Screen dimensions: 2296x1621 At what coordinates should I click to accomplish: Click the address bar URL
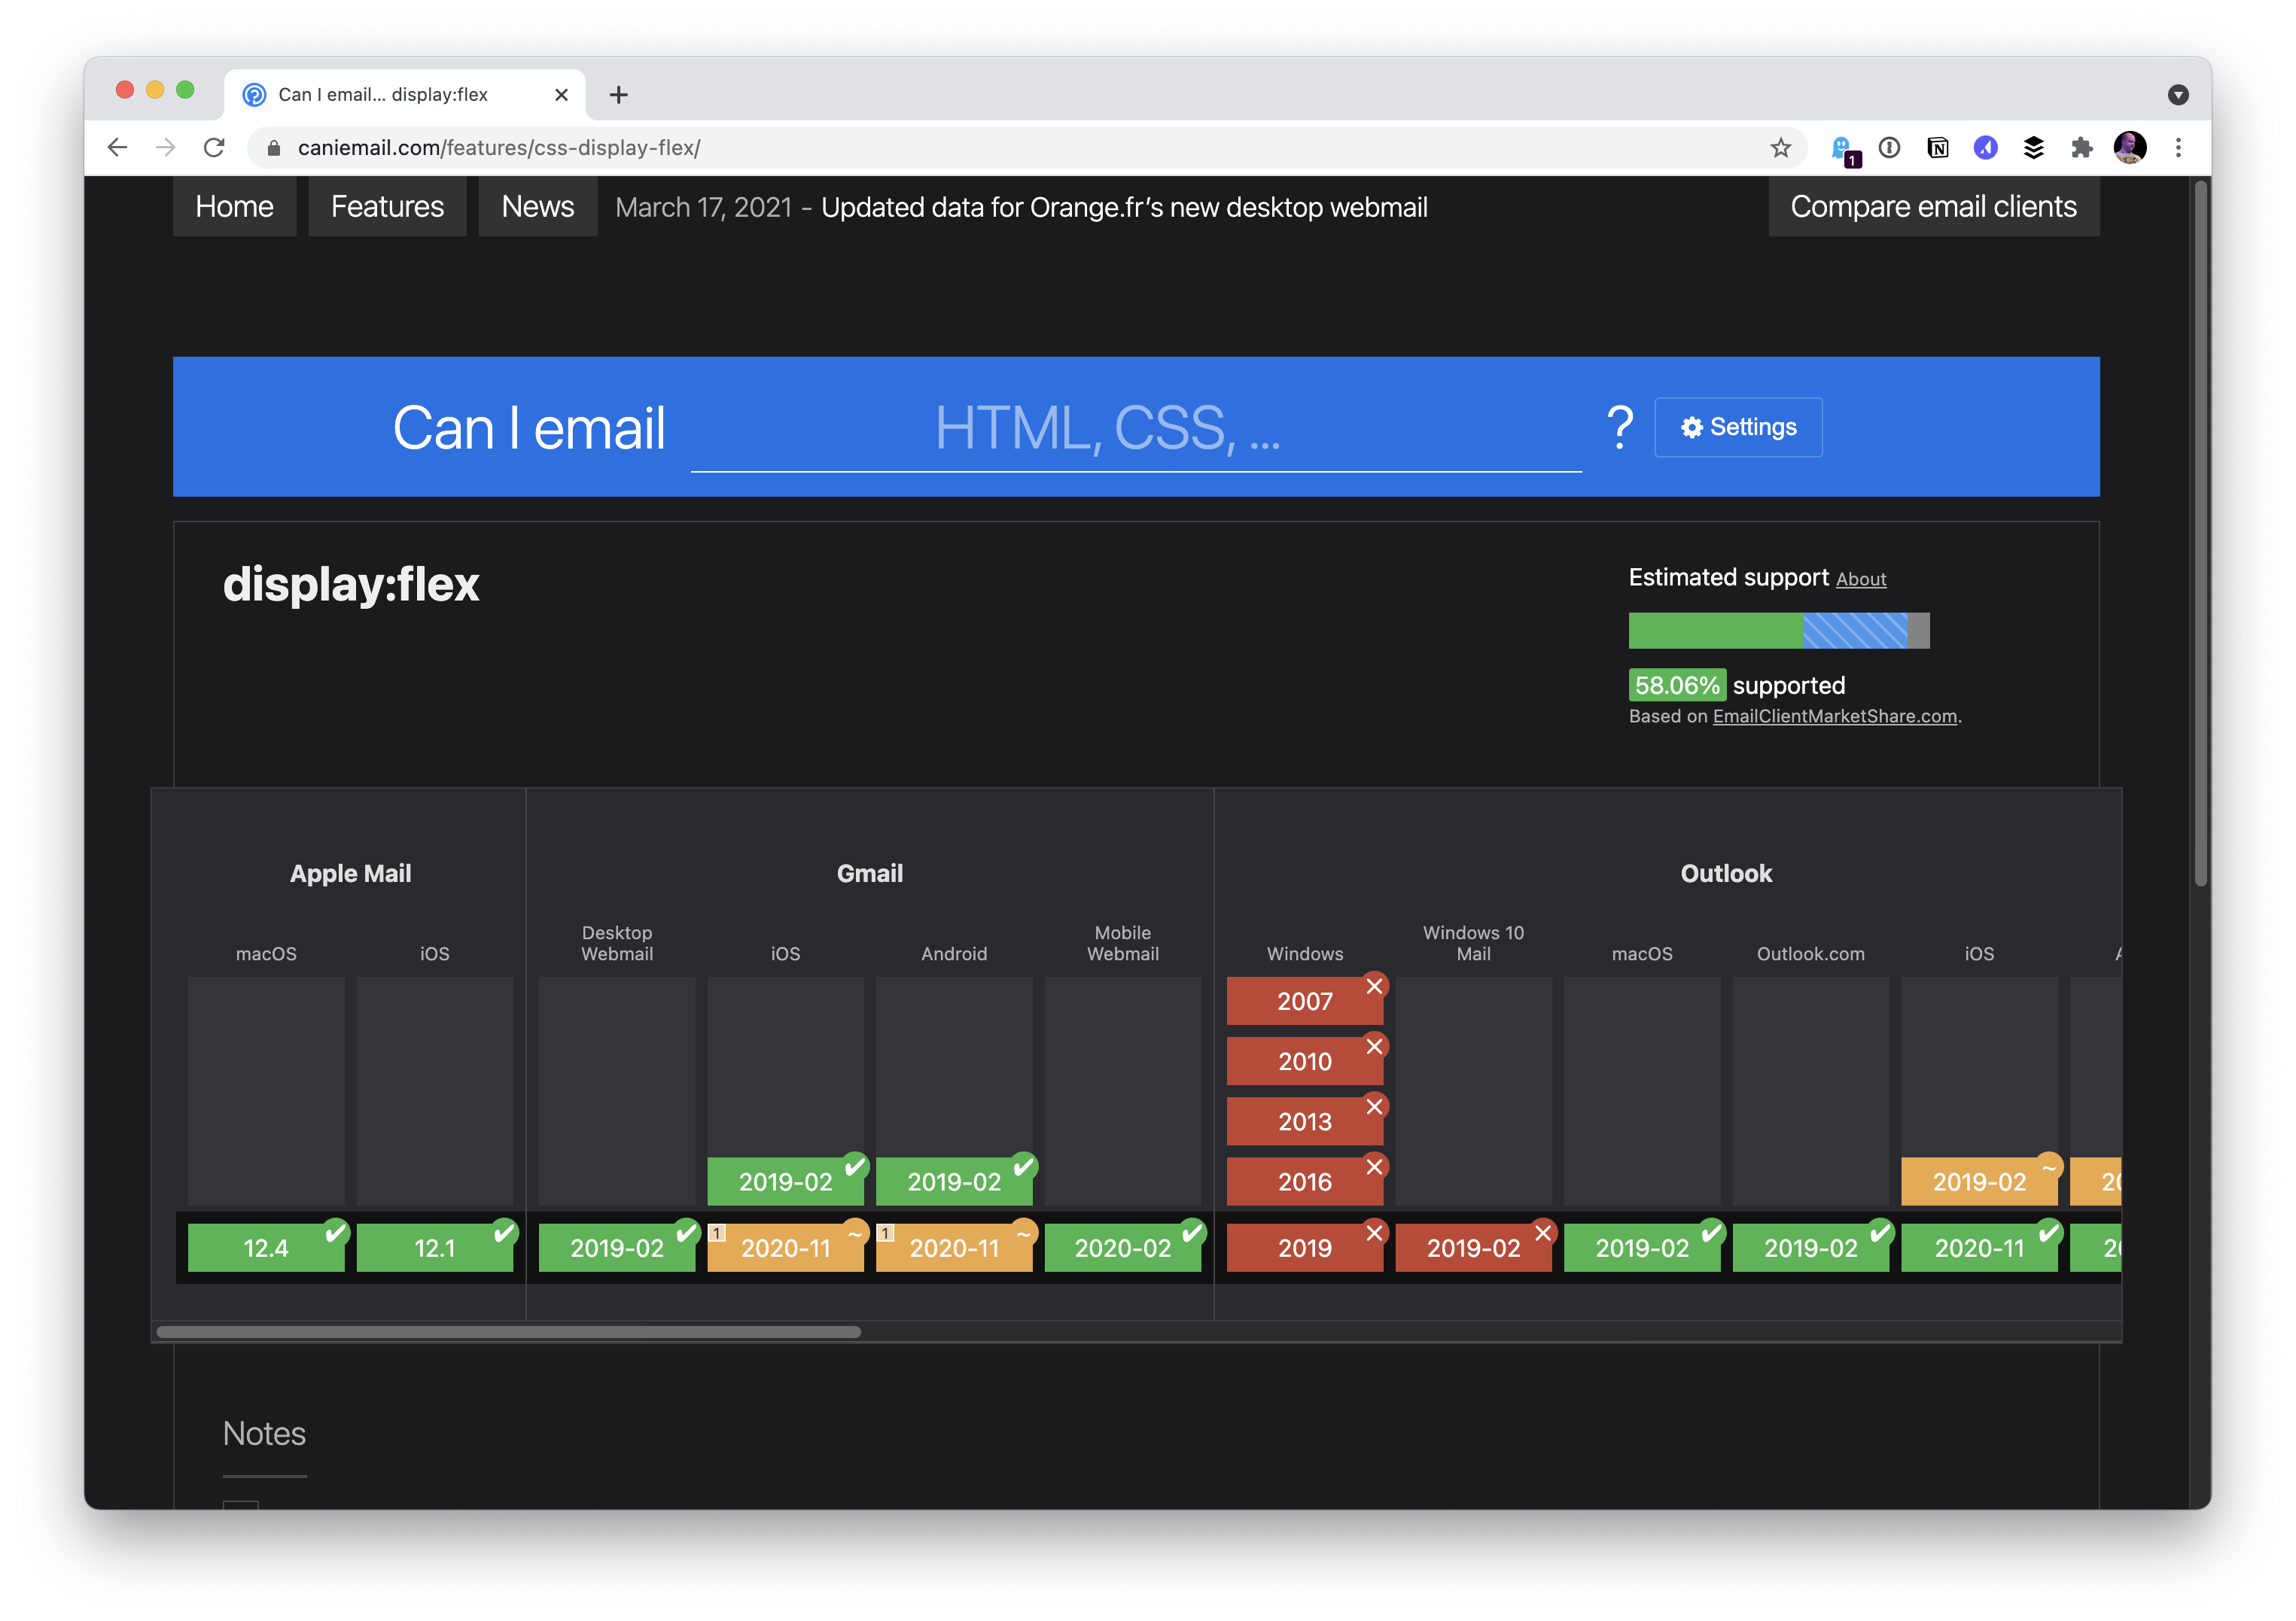click(498, 148)
